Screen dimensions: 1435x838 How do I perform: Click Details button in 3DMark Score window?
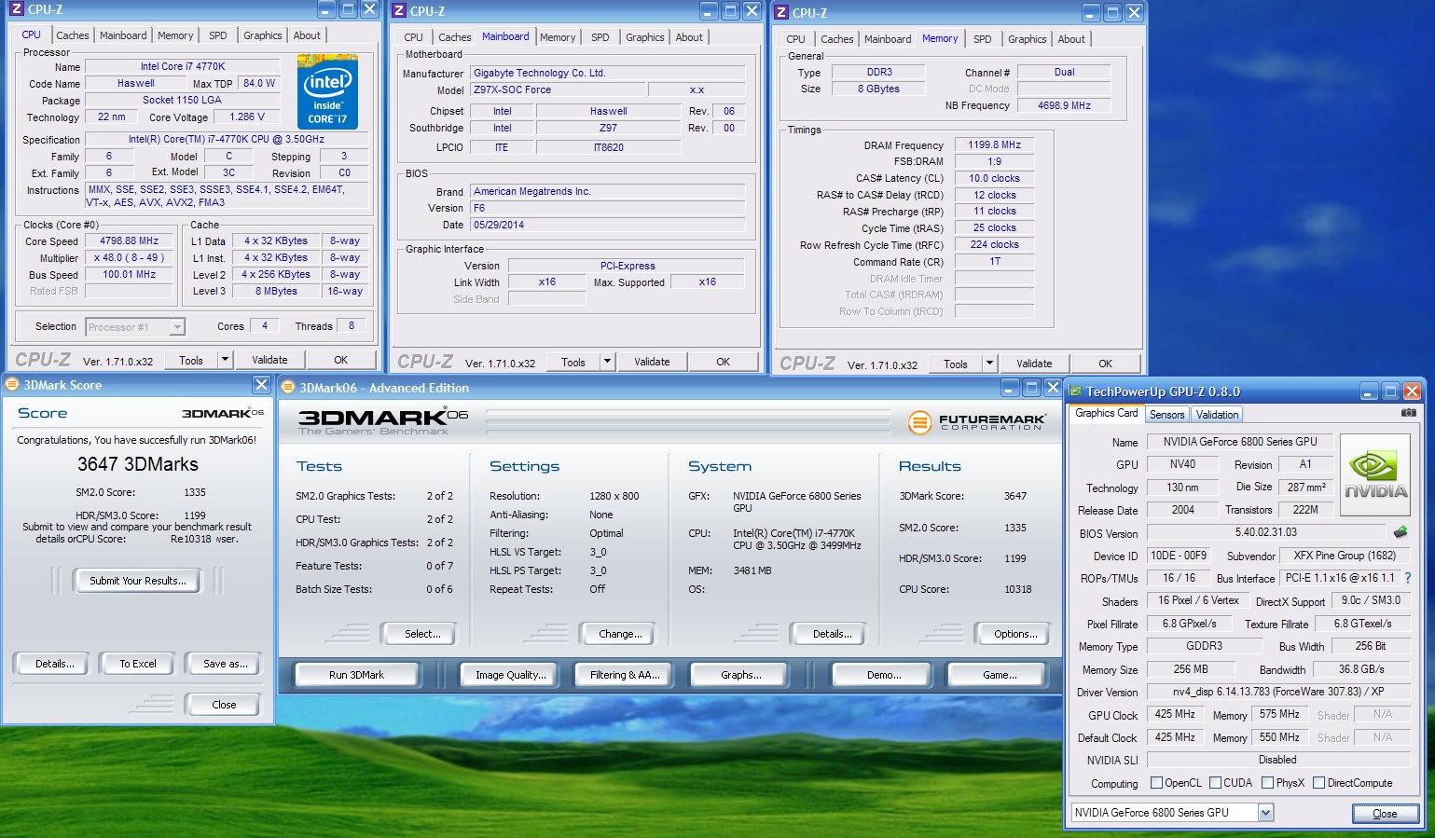tap(54, 664)
